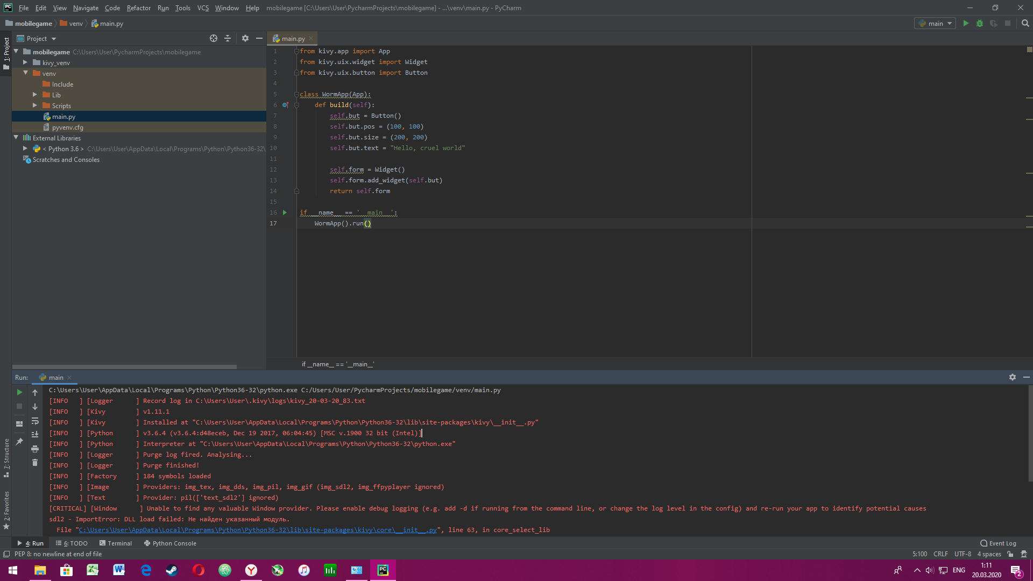
Task: Close the main.py editor tab
Action: [x=311, y=38]
